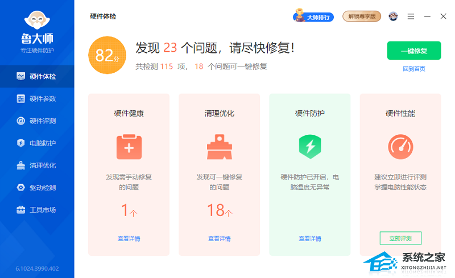Open 查看详情 under 硬件防护 card
This screenshot has width=455, height=278.
tap(310, 239)
